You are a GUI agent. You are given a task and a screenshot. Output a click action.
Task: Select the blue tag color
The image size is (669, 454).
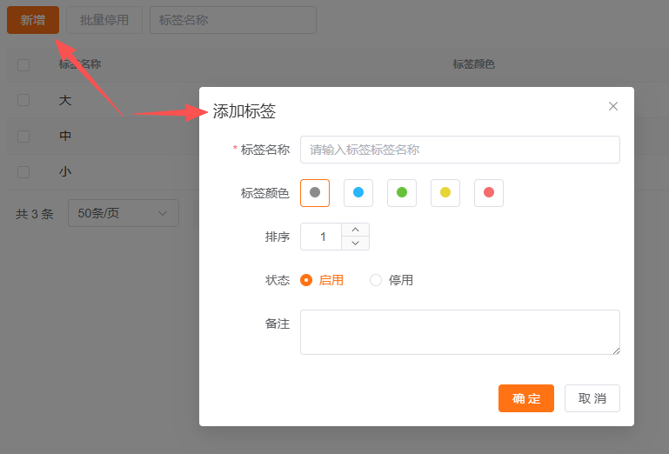(x=358, y=193)
